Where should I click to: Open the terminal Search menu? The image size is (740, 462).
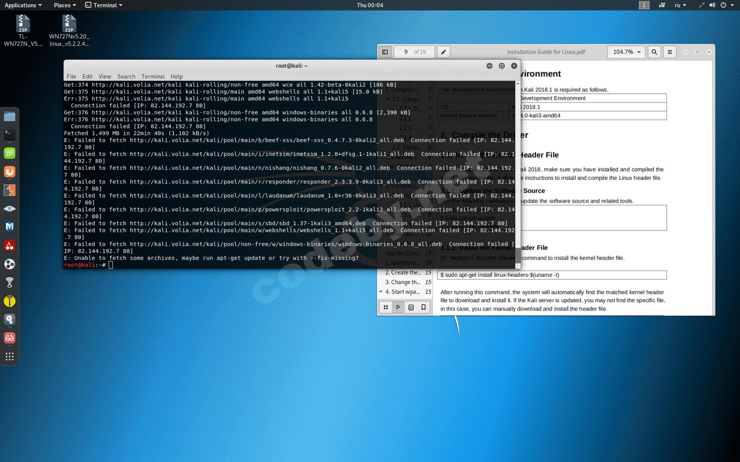click(126, 76)
